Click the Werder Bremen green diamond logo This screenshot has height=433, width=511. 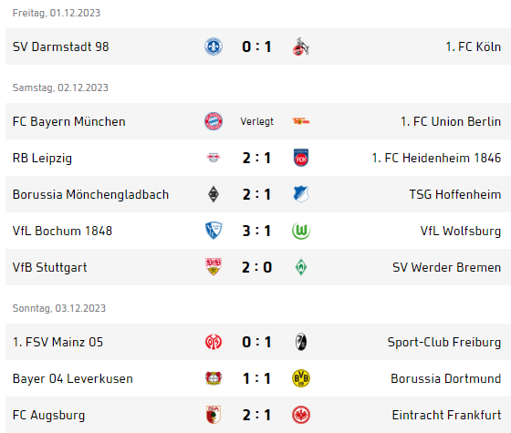coord(301,267)
